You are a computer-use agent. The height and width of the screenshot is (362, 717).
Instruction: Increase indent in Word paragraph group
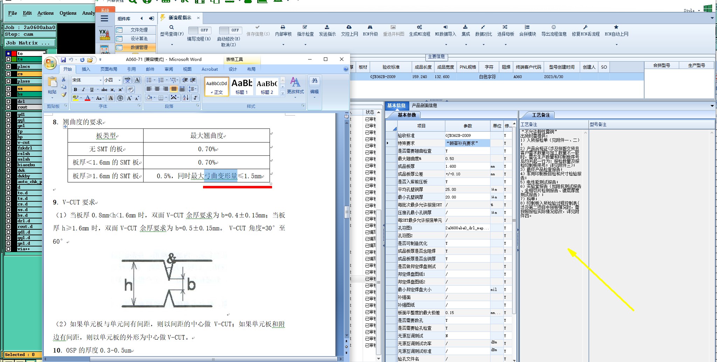193,80
